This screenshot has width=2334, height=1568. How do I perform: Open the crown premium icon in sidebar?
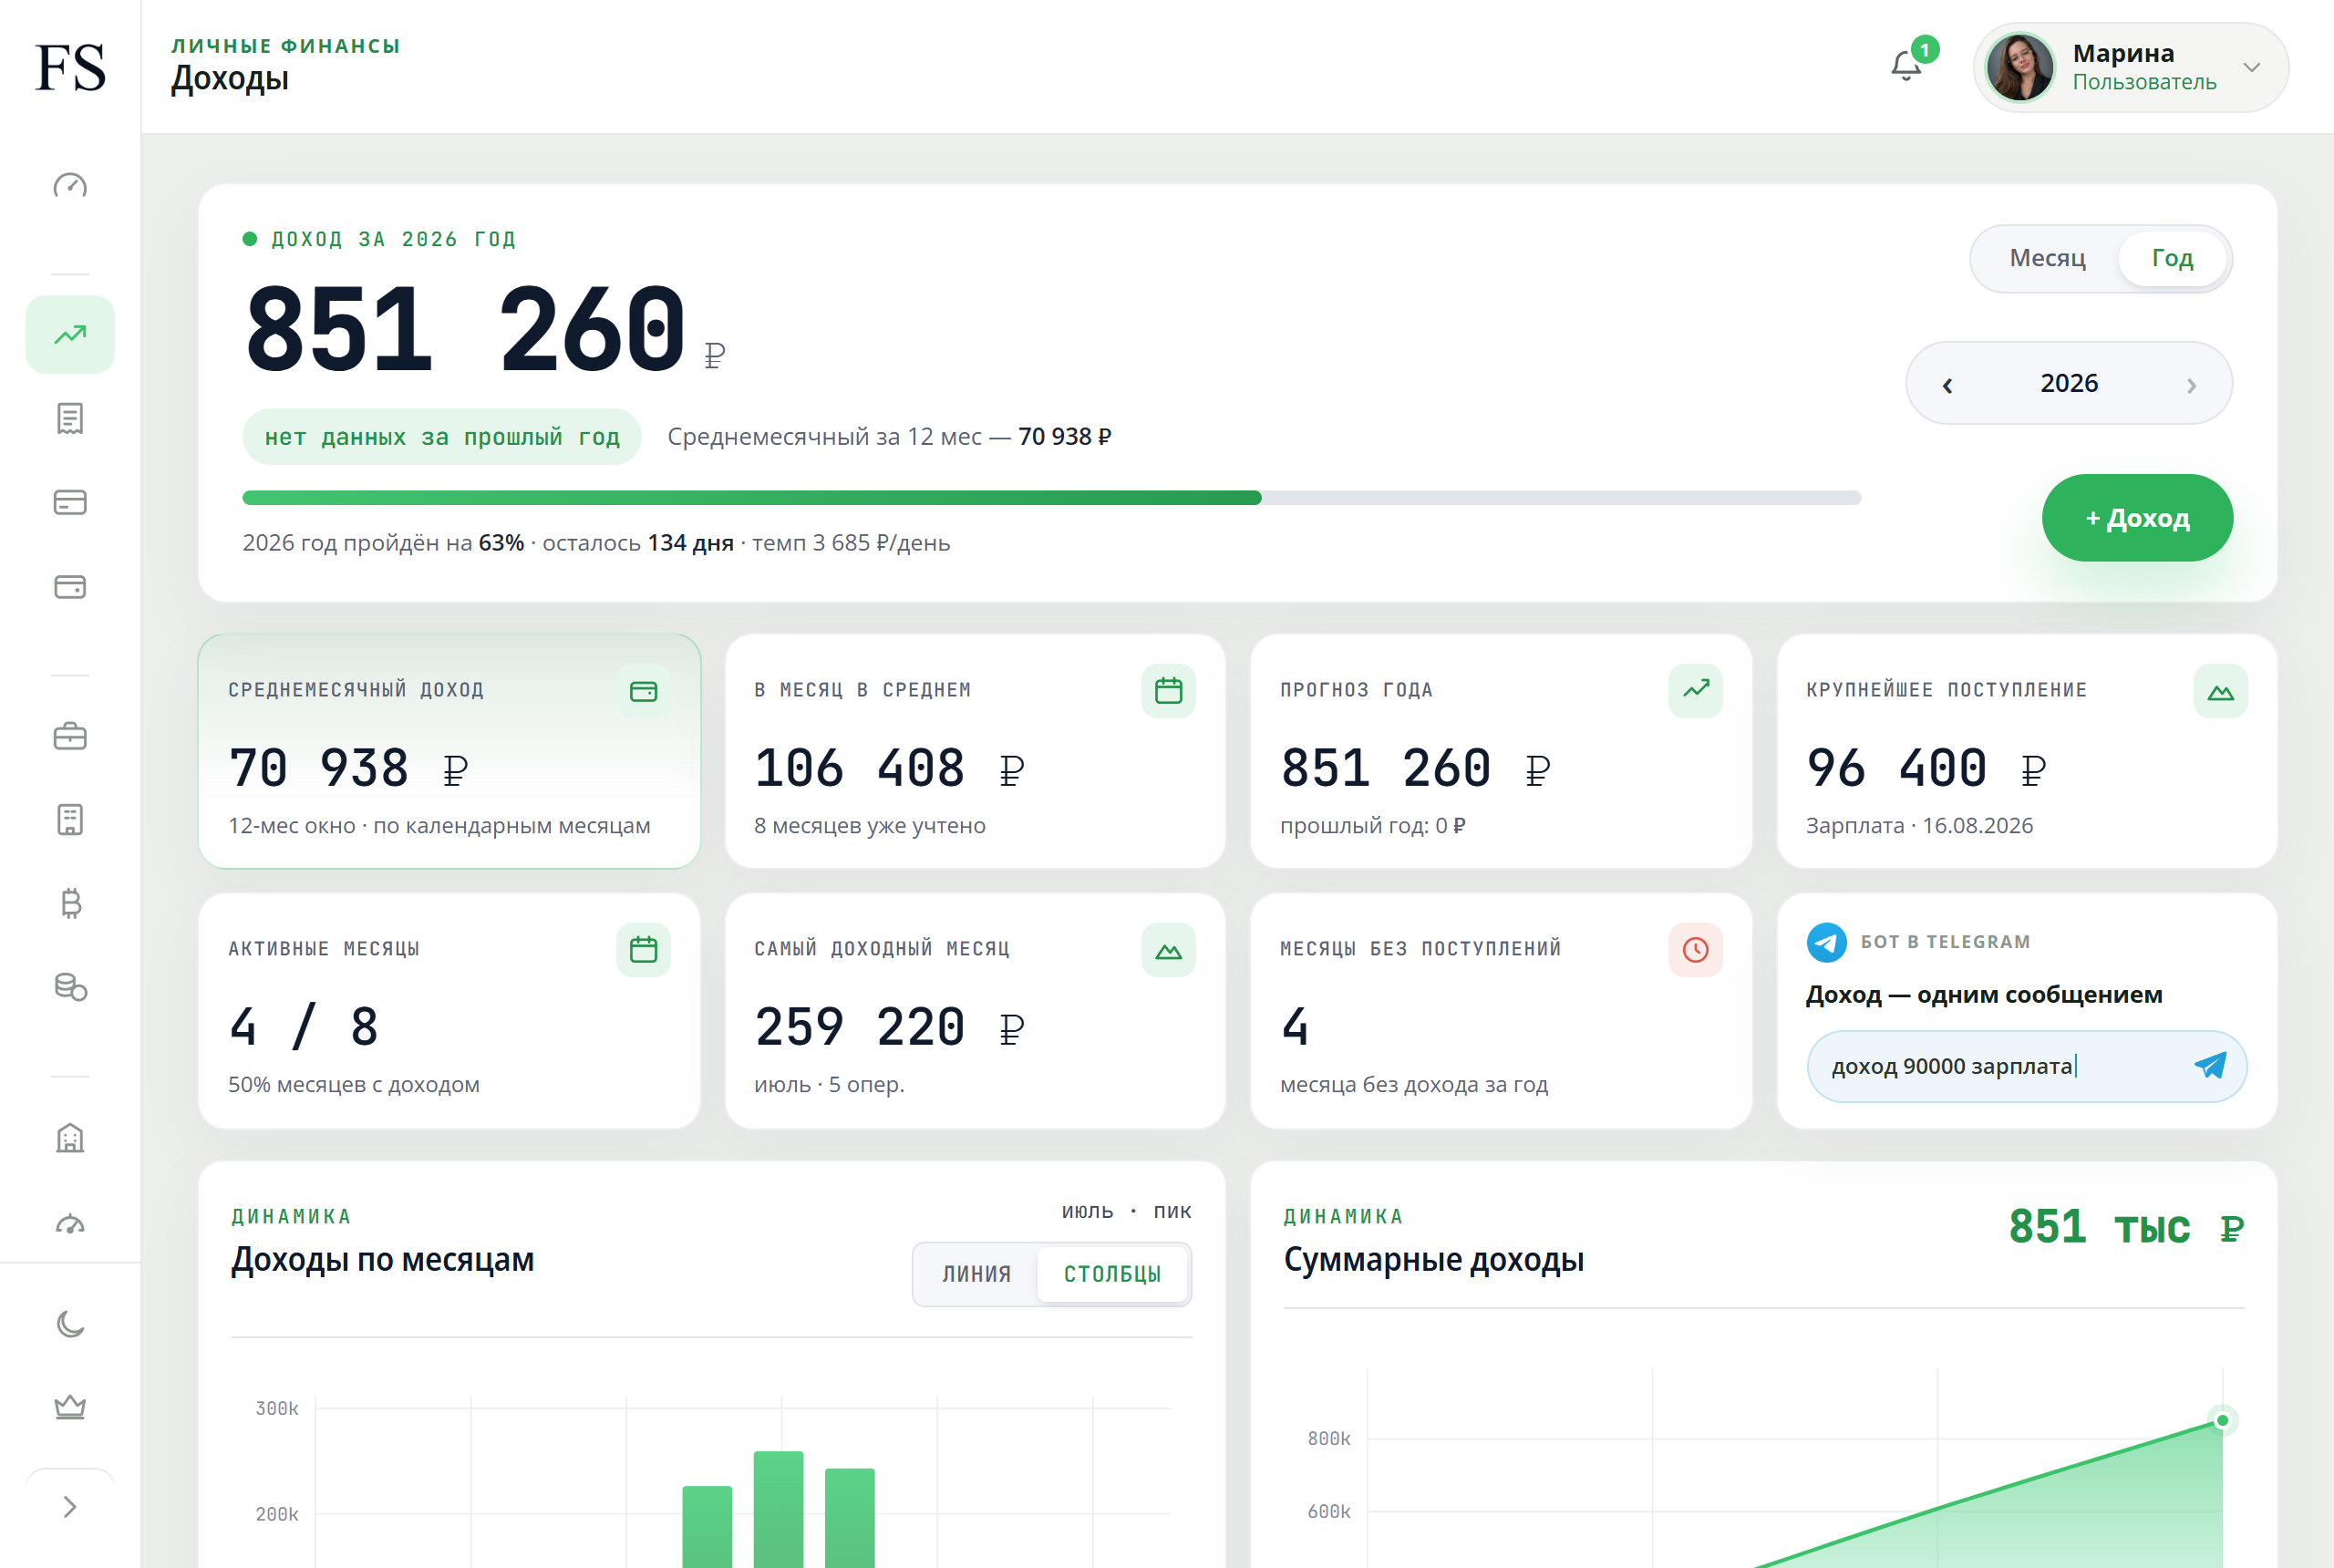point(70,1407)
